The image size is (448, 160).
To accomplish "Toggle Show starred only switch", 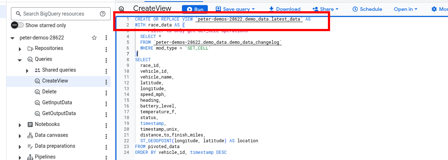I will pyautogui.click(x=17, y=25).
